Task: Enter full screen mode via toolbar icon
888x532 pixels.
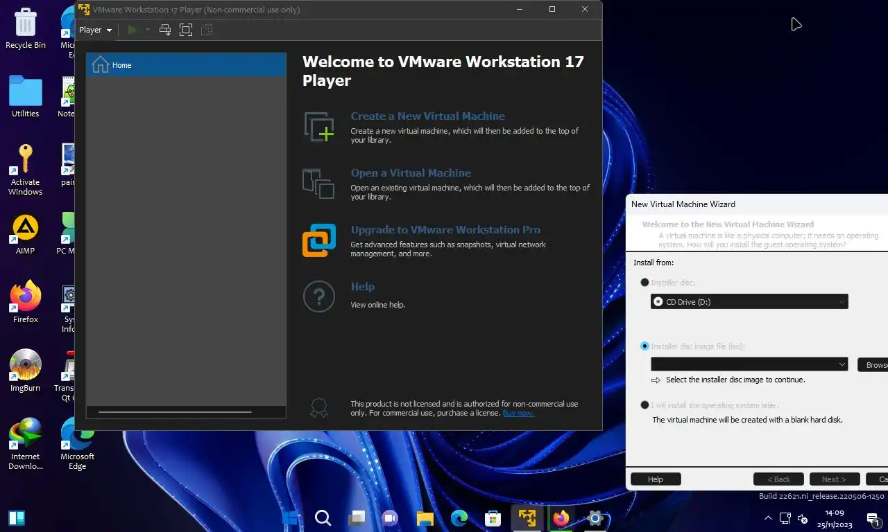Action: pos(185,30)
